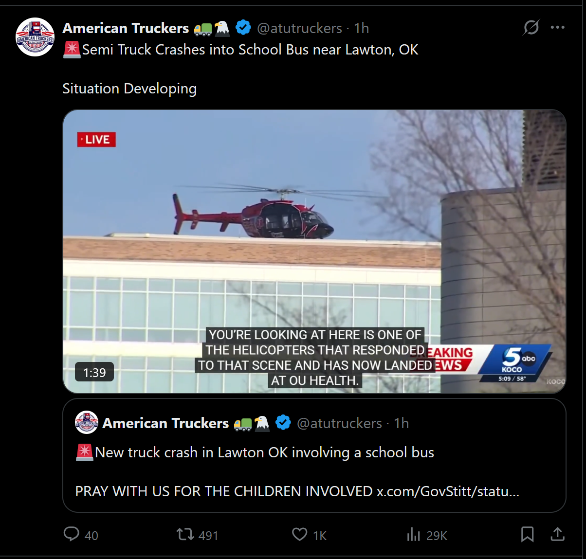Click the quoted post @atutruckers handle
Viewport: 586px width, 559px height.
pyautogui.click(x=339, y=423)
